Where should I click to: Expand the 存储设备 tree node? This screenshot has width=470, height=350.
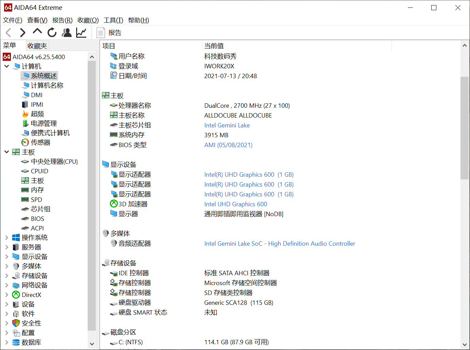pyautogui.click(x=7, y=276)
